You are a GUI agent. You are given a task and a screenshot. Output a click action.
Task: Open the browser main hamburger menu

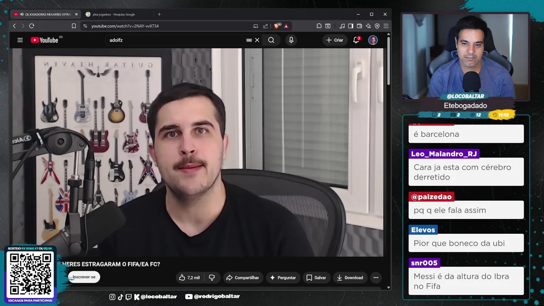point(386,26)
